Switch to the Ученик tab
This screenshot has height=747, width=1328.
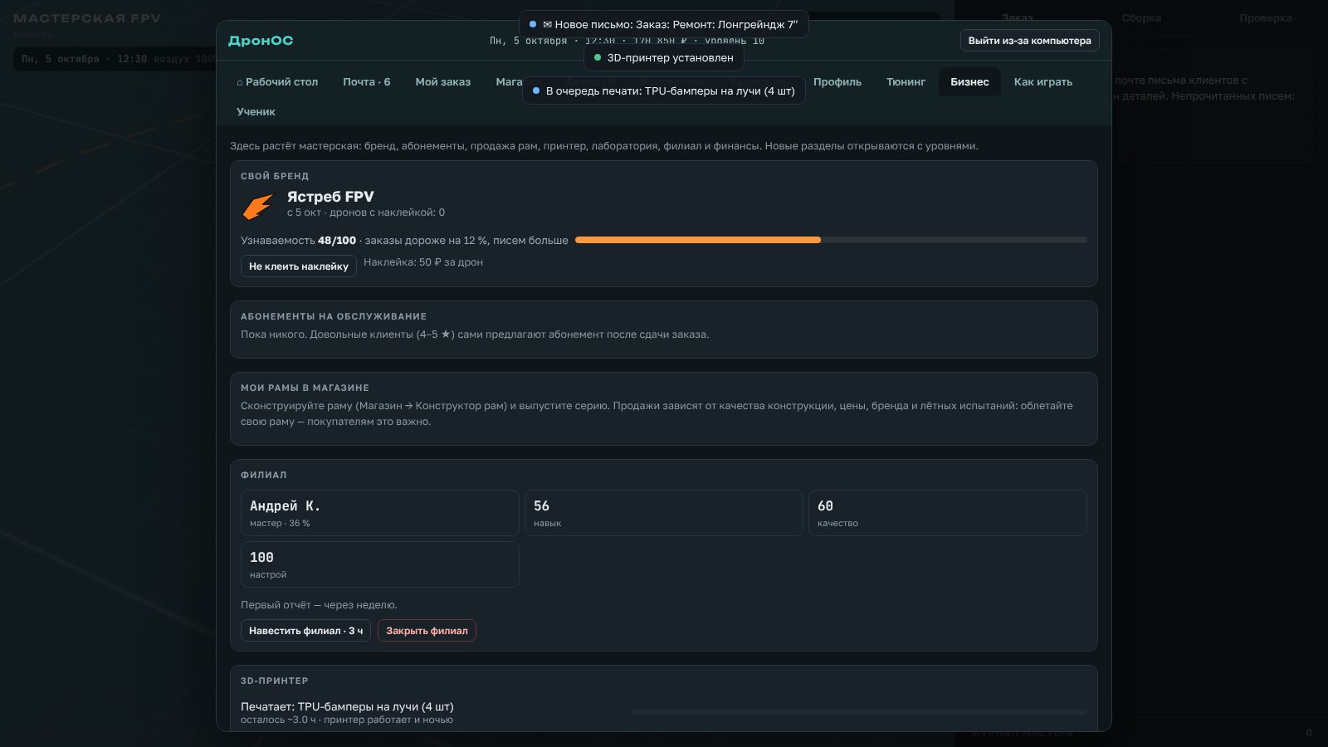[x=256, y=112]
